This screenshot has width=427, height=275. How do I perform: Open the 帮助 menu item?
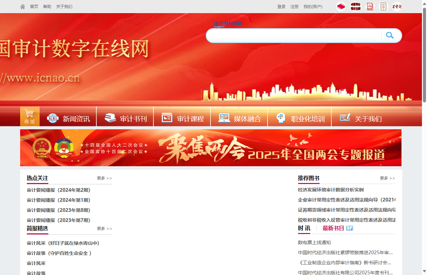tap(47, 6)
